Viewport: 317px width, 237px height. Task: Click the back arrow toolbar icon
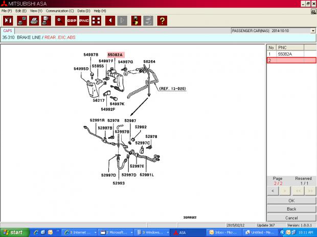pos(110,20)
